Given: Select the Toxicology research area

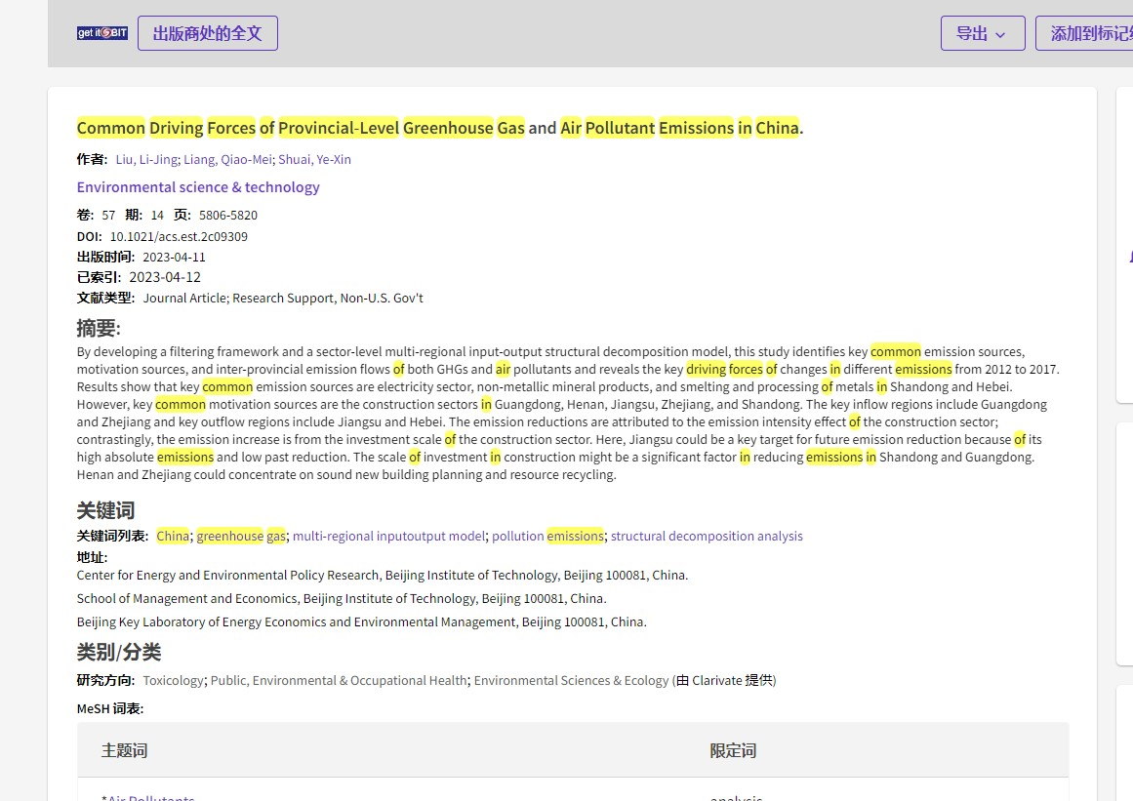Looking at the screenshot, I should (174, 680).
